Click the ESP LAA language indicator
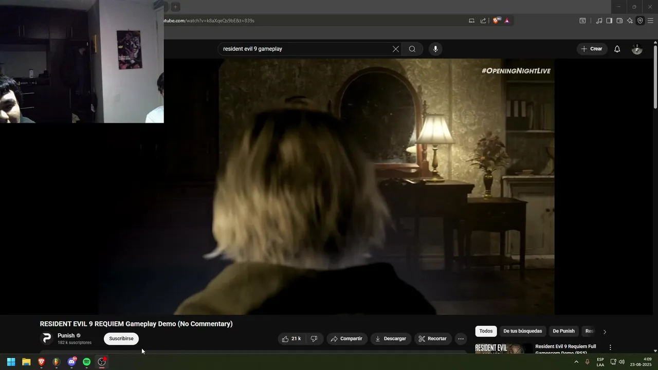The height and width of the screenshot is (370, 658). (600, 362)
